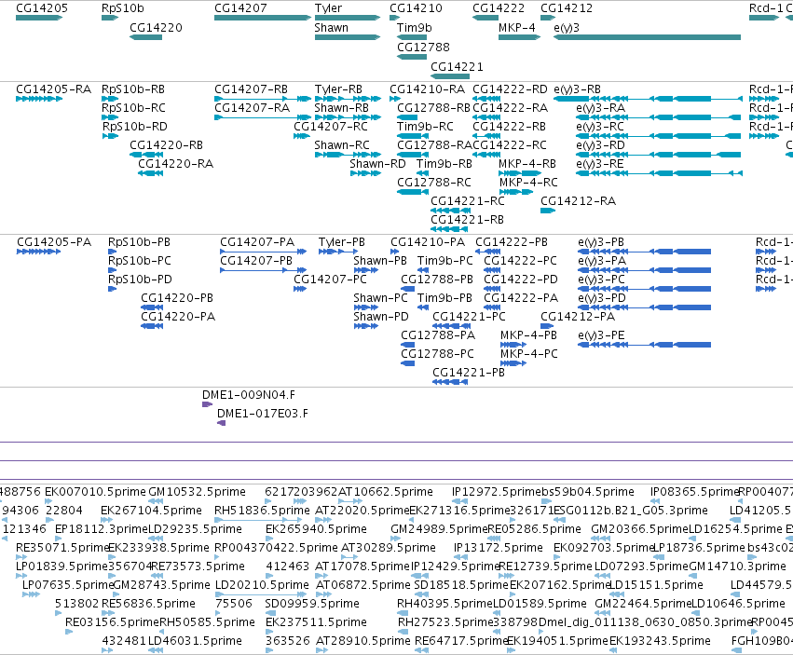The width and height of the screenshot is (793, 655).
Task: Select protein MKP-4-PC
Action: [x=529, y=353]
